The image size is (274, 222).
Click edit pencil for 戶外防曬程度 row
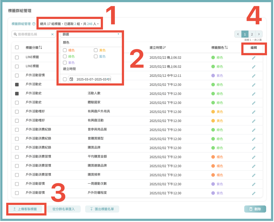[x=253, y=193]
